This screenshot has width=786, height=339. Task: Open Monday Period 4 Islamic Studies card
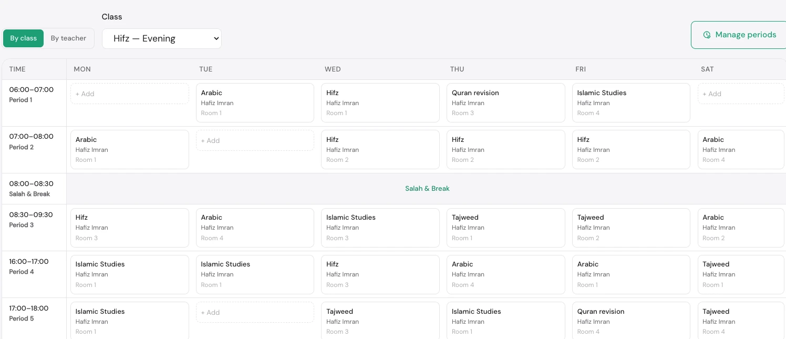tap(130, 274)
